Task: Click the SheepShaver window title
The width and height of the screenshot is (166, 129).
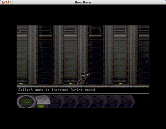Action: coord(83,2)
